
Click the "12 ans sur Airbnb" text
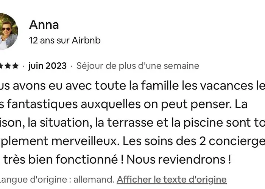(65, 40)
